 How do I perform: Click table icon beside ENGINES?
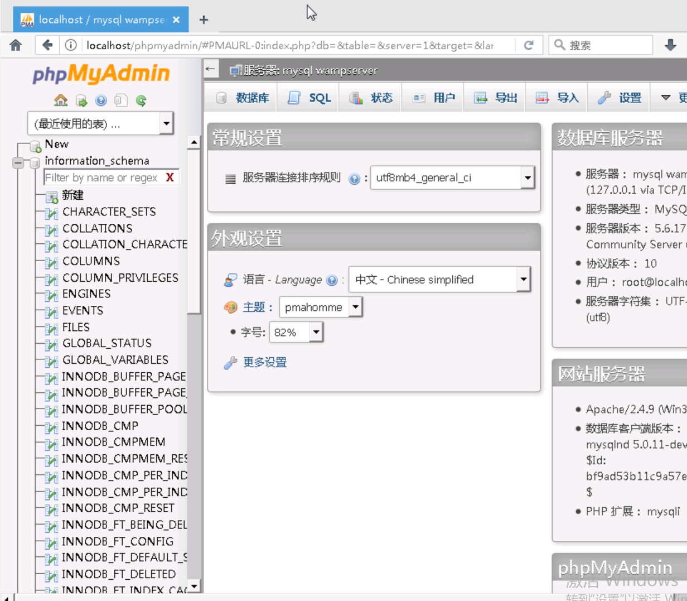[x=51, y=295]
